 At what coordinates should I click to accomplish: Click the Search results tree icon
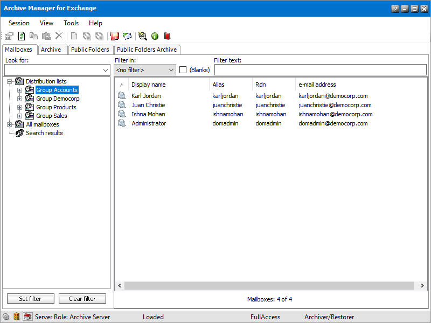coord(19,133)
